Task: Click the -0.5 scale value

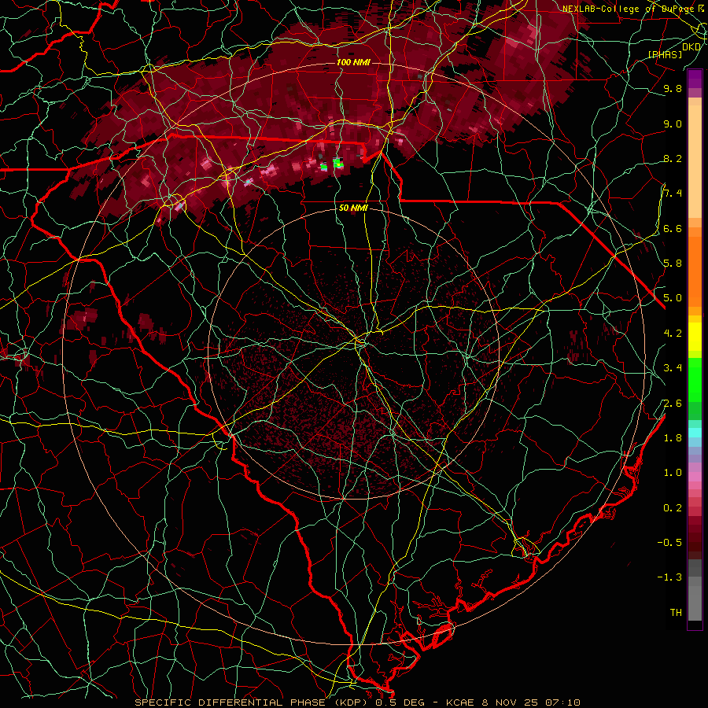Action: (x=669, y=543)
